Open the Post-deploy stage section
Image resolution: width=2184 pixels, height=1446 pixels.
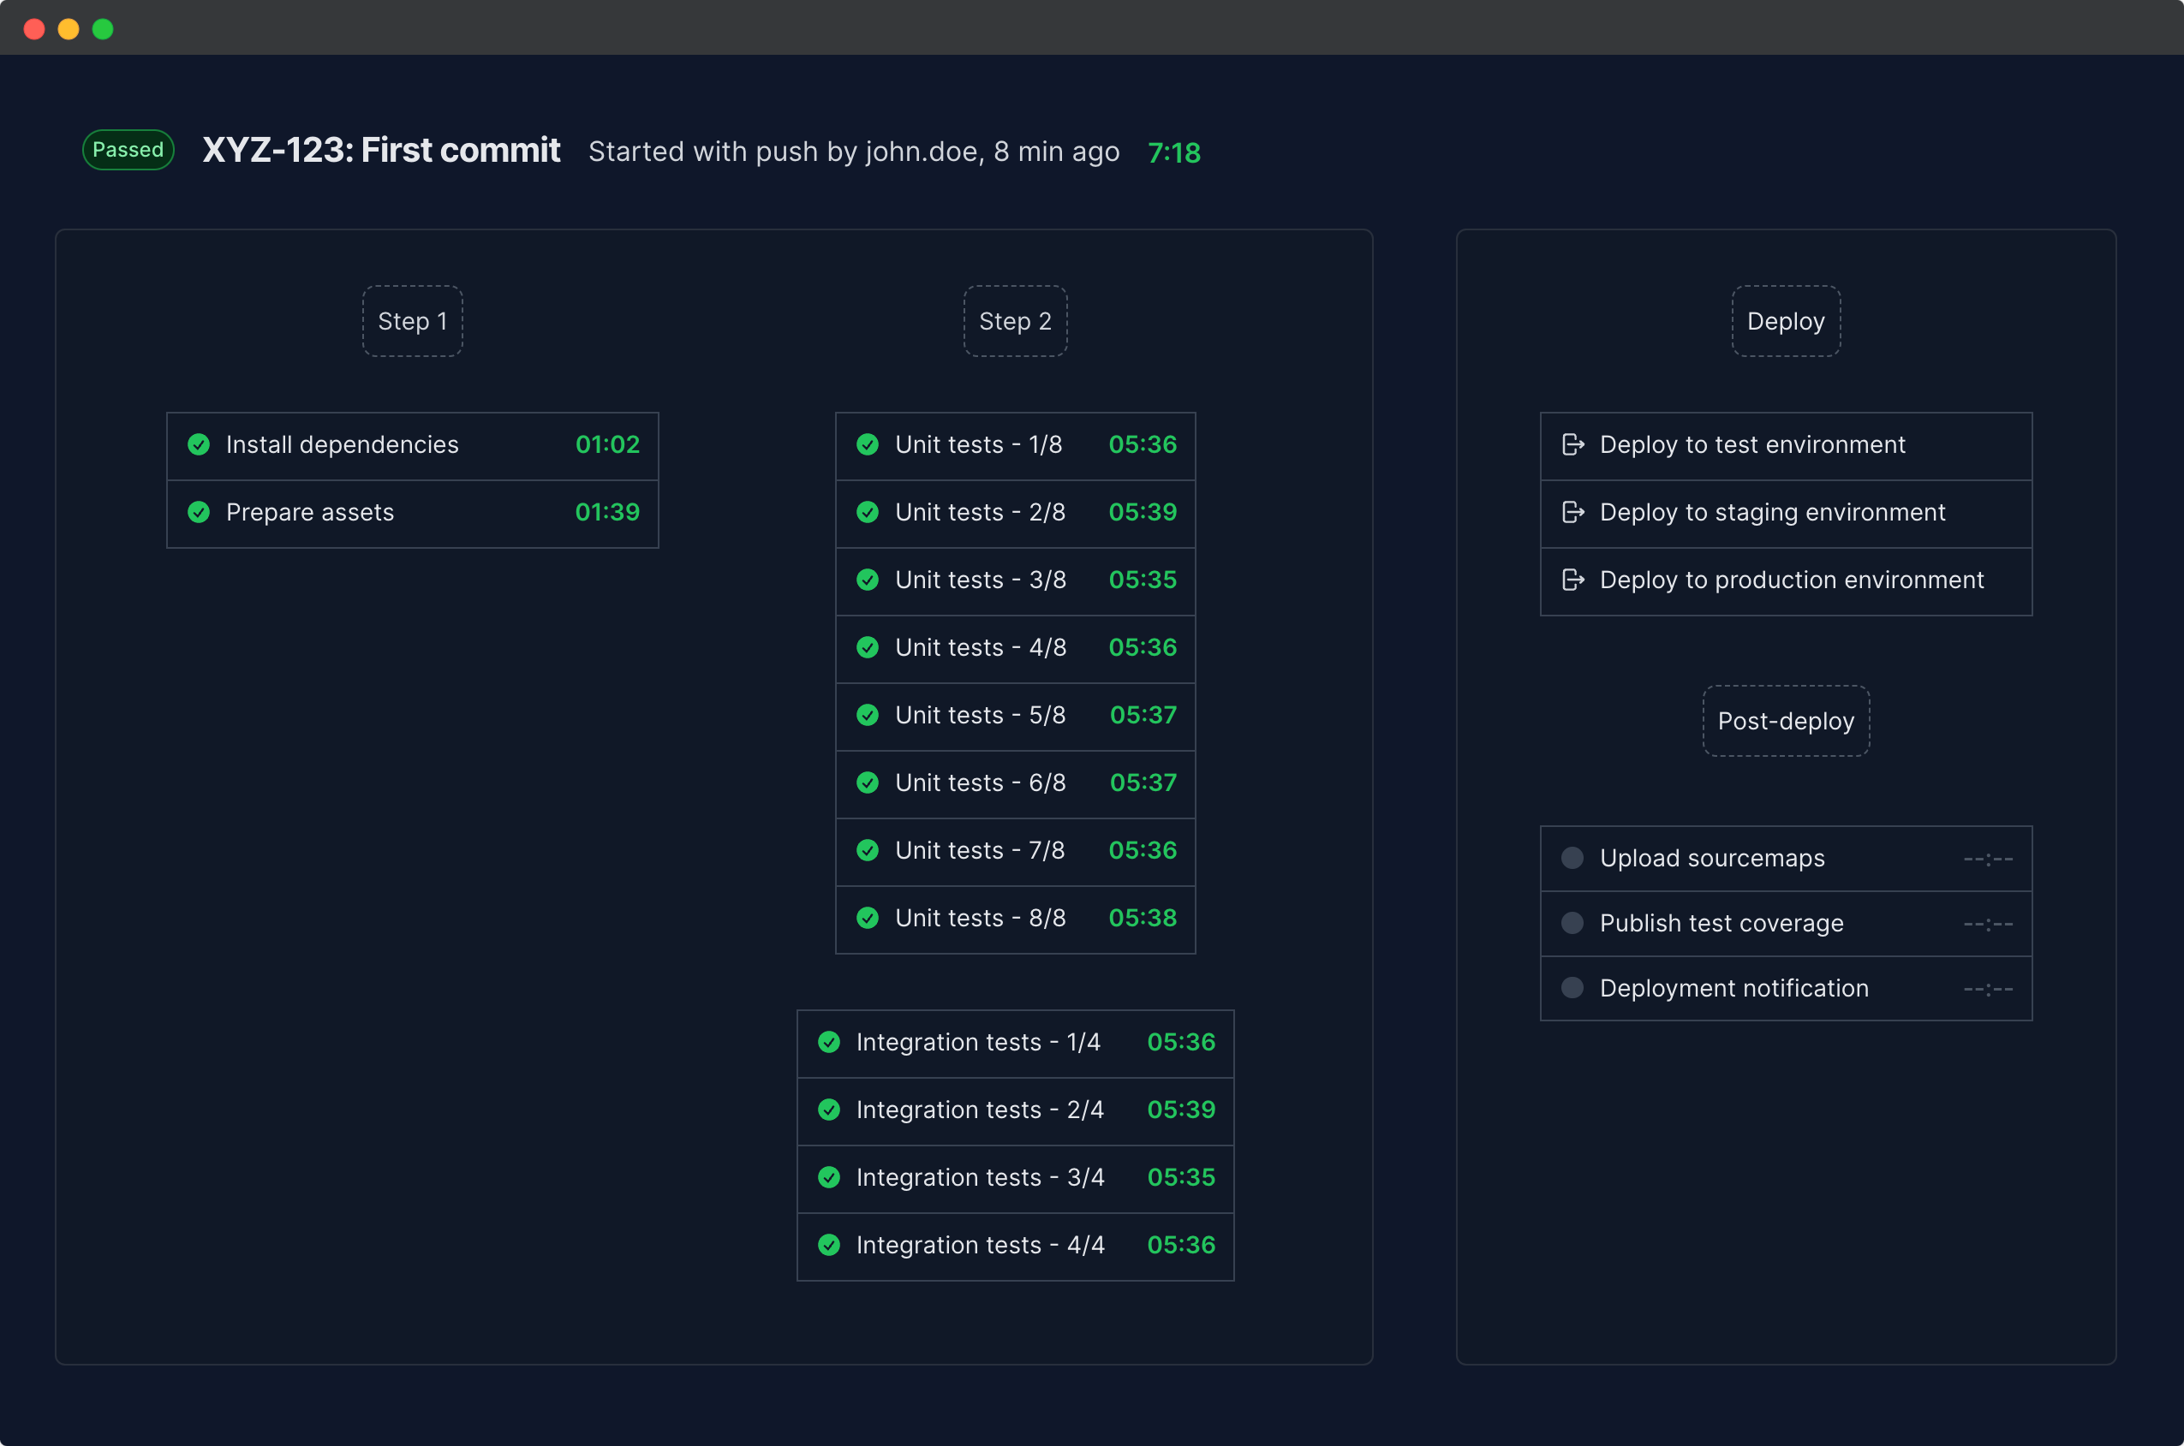point(1785,721)
